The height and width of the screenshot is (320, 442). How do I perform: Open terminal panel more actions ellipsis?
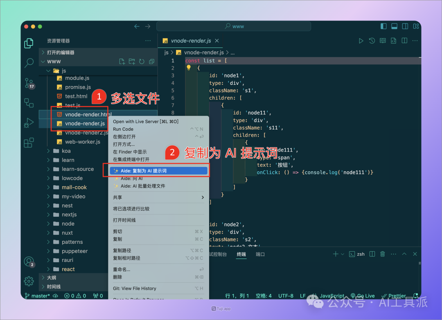coord(394,254)
